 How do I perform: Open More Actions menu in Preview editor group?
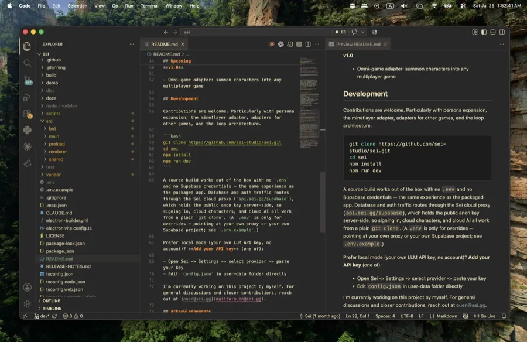pyautogui.click(x=502, y=44)
